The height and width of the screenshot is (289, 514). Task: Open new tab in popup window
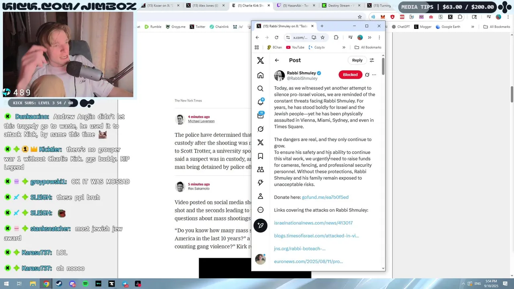point(322,26)
